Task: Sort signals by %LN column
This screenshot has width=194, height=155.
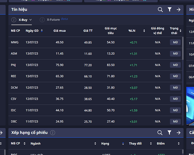Action: click(144, 31)
